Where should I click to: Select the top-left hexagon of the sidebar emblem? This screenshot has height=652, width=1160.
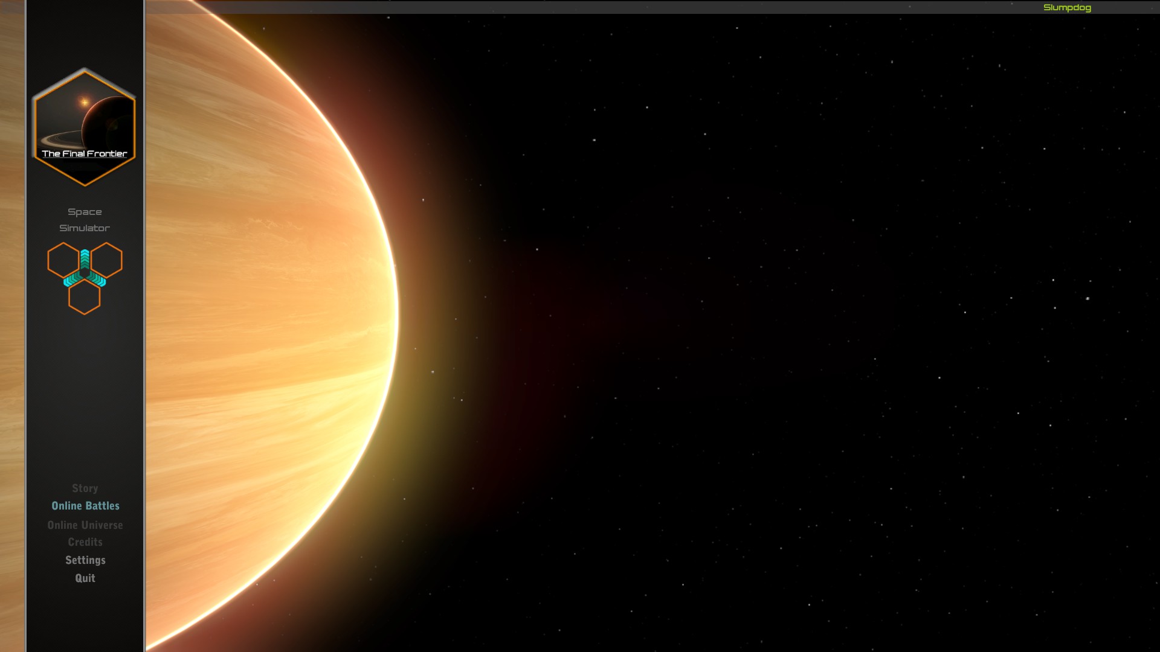point(63,260)
